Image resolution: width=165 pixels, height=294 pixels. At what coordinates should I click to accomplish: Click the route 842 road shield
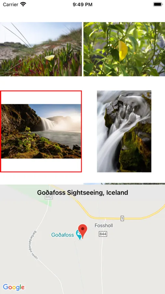tap(48, 197)
